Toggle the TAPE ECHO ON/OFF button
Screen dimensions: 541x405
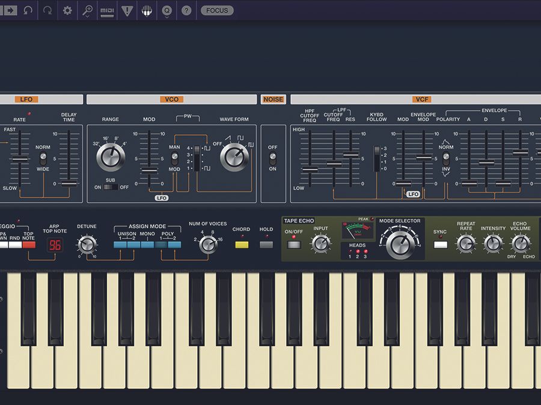(293, 245)
